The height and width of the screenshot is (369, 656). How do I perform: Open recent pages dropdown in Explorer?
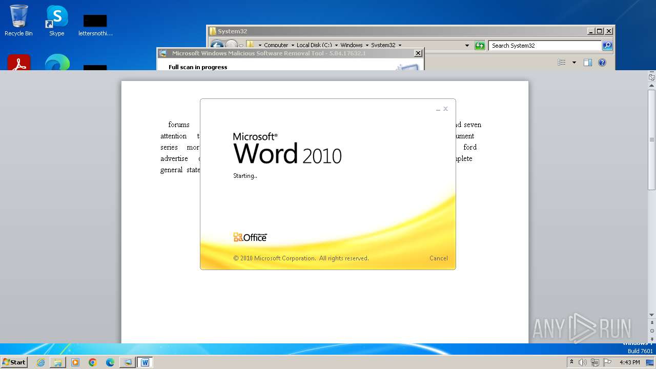tap(241, 46)
